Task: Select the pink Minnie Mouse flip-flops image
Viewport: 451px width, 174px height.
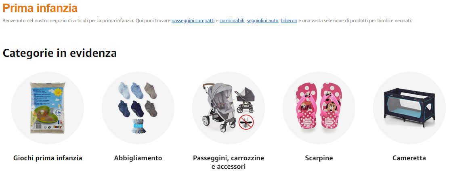Action: click(319, 108)
